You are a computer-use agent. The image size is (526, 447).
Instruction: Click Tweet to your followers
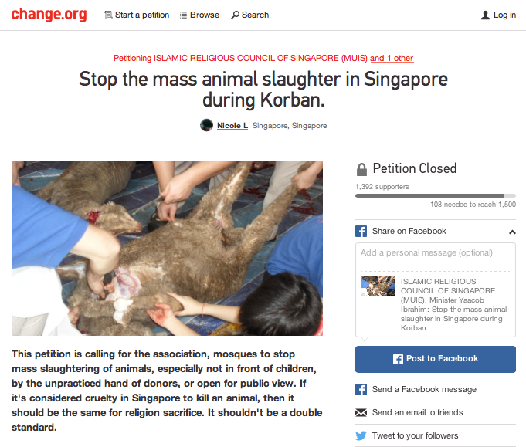tap(415, 435)
